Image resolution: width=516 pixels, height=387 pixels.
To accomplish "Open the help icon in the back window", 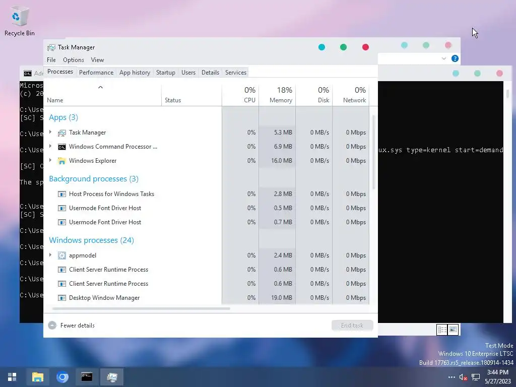I will (x=455, y=58).
